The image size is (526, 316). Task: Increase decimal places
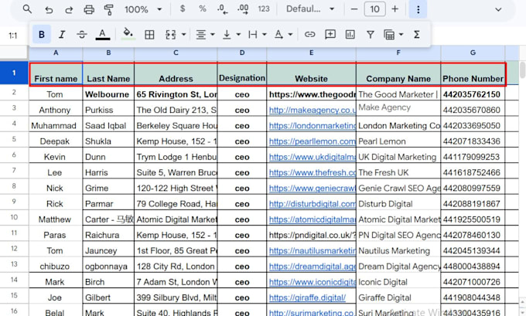pyautogui.click(x=243, y=9)
